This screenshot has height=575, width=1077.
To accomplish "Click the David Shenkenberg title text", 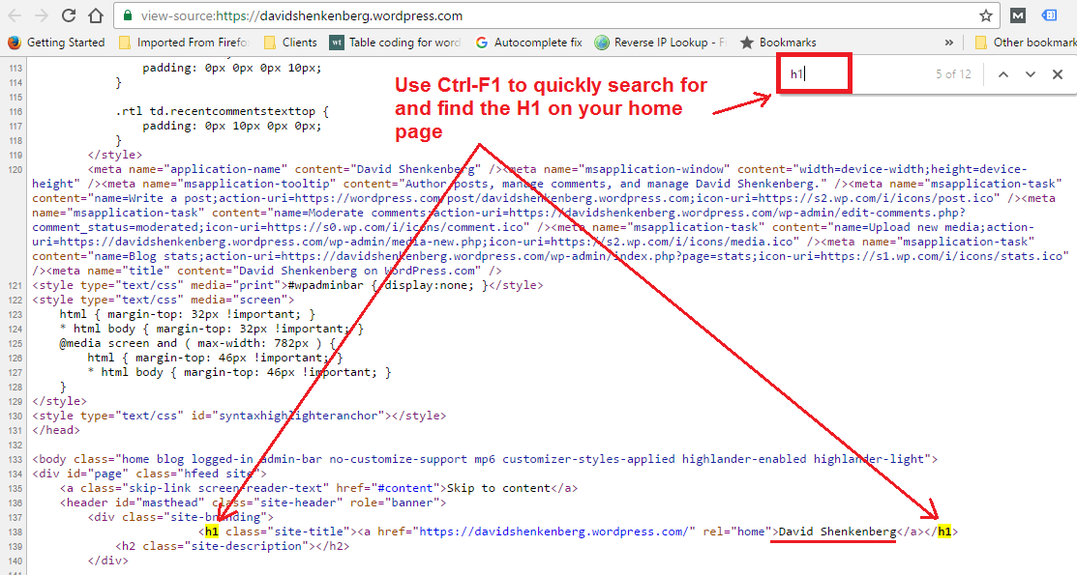I will click(x=837, y=532).
